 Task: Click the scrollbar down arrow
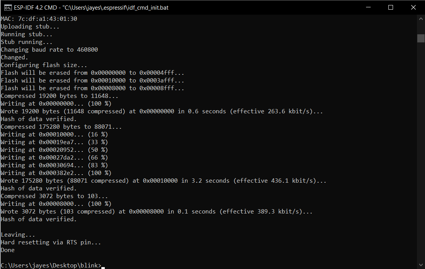[421, 265]
